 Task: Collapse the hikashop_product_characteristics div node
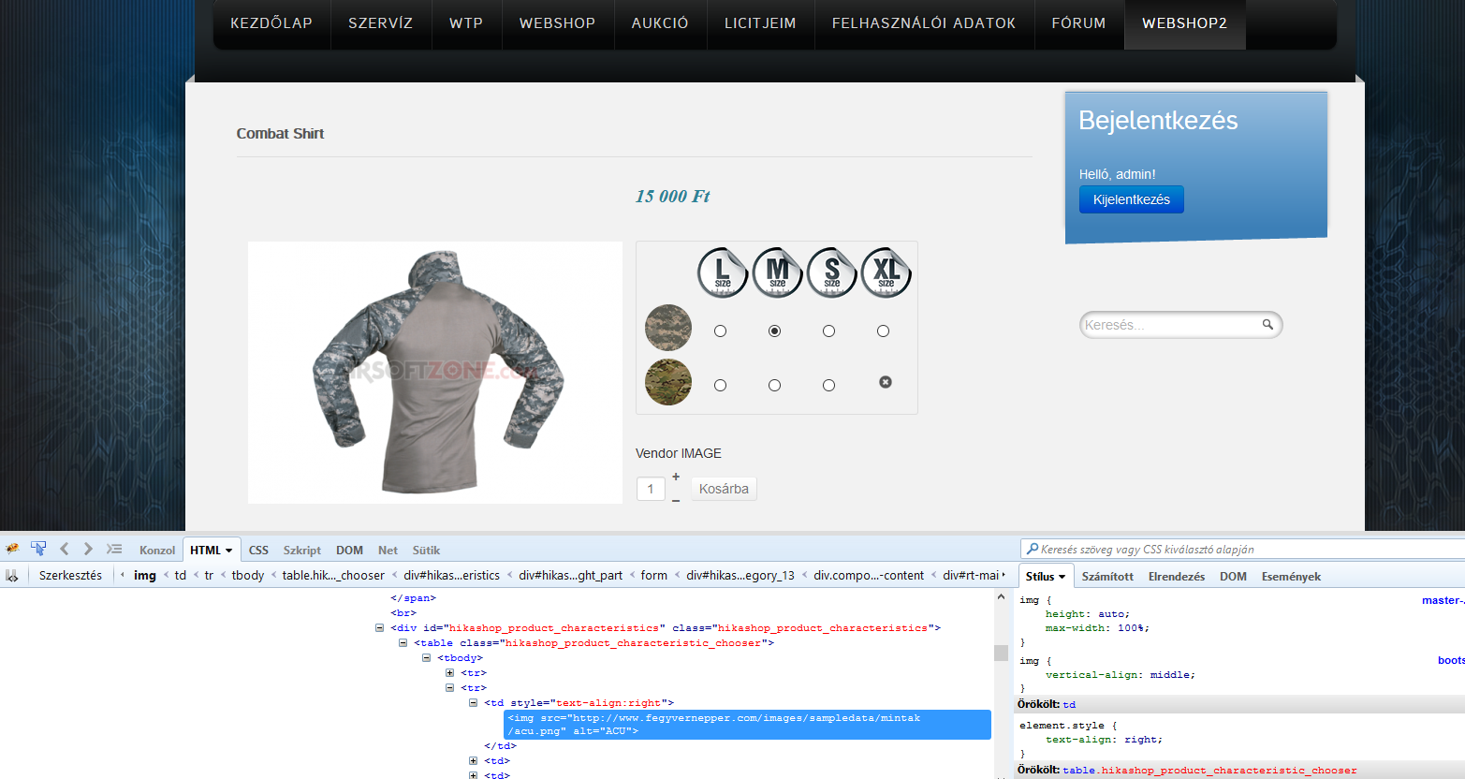tap(379, 628)
